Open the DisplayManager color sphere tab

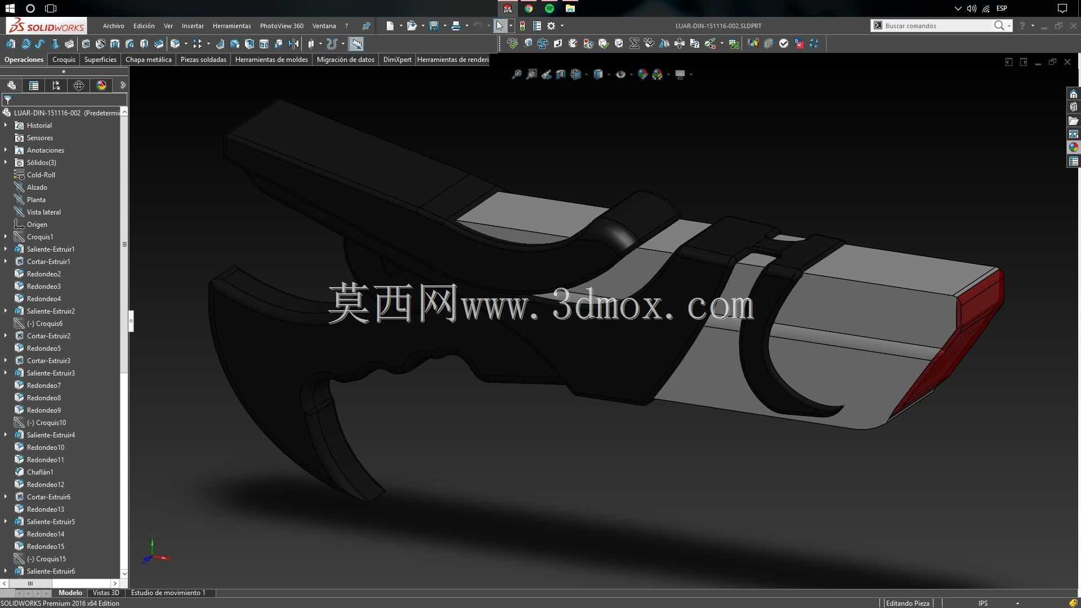tap(101, 86)
